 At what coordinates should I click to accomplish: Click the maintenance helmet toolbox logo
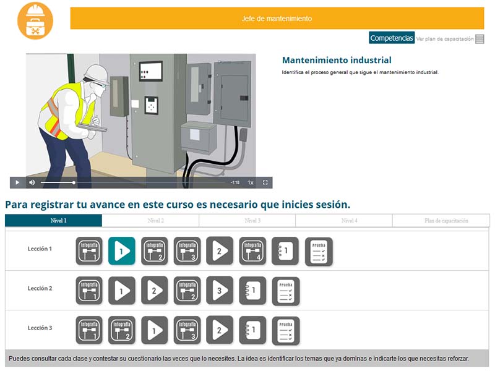35,20
